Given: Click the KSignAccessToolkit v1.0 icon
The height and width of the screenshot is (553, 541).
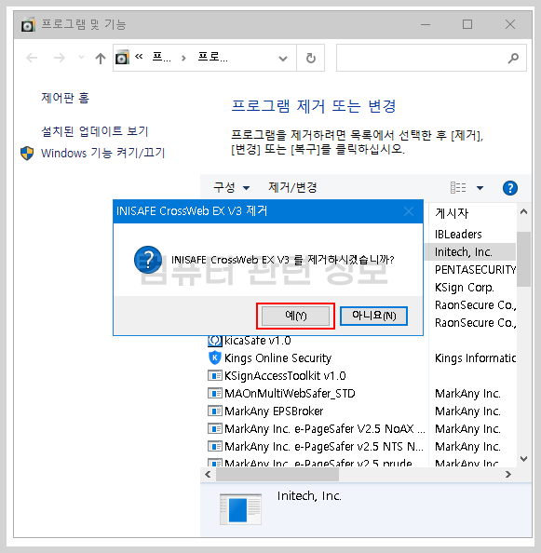Looking at the screenshot, I should click(x=215, y=375).
